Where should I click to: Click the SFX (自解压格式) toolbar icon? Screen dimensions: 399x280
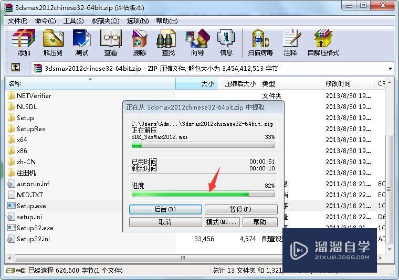coord(323,38)
